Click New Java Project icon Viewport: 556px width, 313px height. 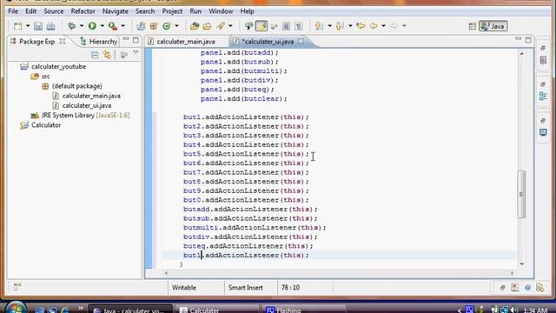click(141, 26)
